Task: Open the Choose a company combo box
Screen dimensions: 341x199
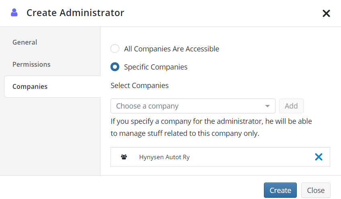Action: 193,106
